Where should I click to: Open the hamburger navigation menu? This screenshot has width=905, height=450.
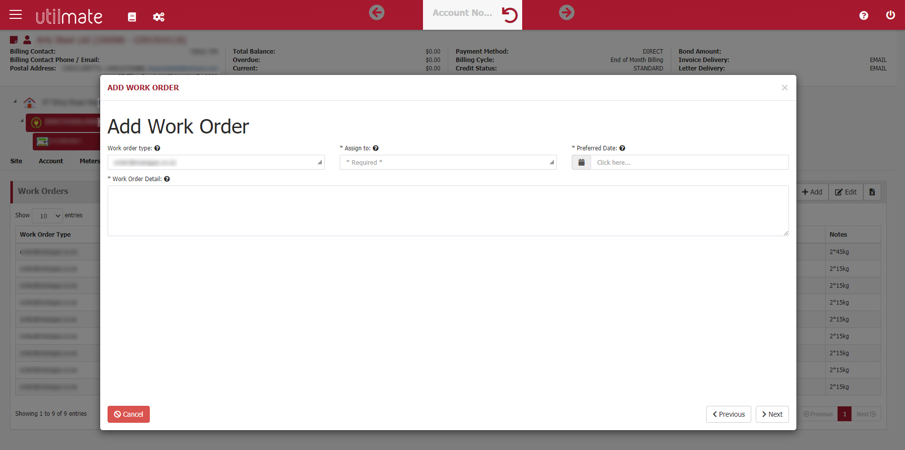point(15,14)
